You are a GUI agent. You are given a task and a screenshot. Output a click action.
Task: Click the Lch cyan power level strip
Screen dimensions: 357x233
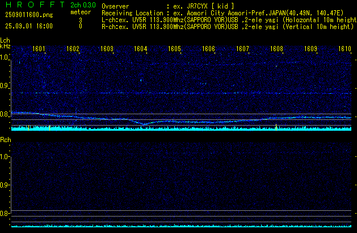181,128
